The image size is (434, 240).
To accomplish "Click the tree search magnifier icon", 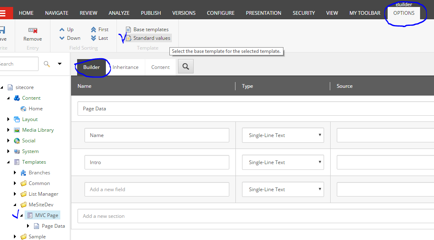I will pyautogui.click(x=47, y=64).
